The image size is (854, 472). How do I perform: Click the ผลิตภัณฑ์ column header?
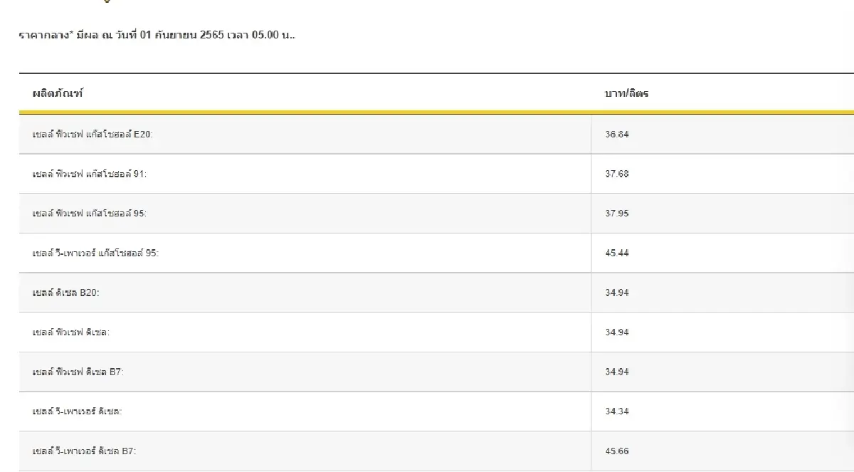[x=58, y=93]
